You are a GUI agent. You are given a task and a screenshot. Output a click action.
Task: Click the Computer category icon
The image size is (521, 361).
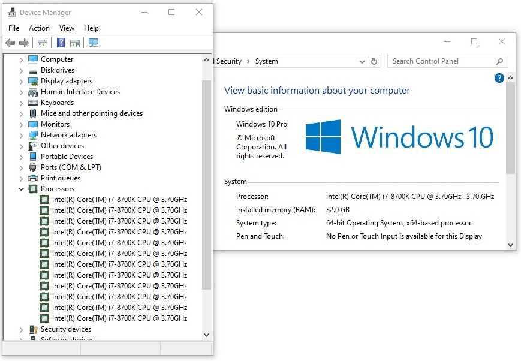(33, 59)
